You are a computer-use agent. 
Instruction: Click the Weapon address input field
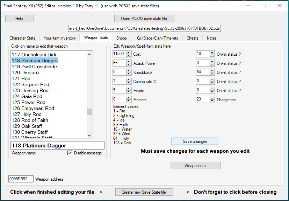(21, 179)
